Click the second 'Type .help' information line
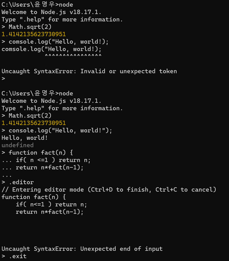Screen dimensions: 229x261 [62, 108]
